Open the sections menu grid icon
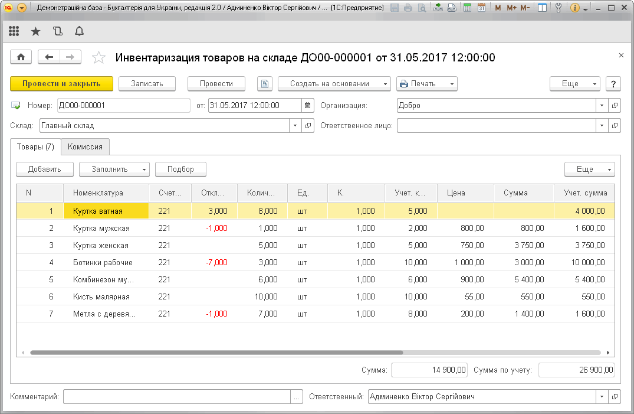 tap(14, 31)
